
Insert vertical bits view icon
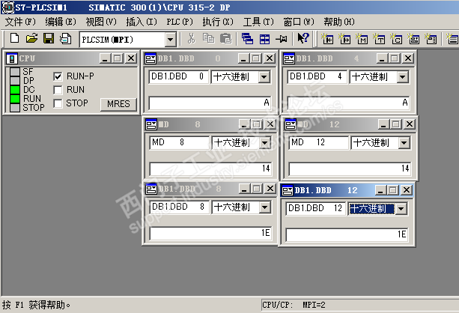[431, 39]
